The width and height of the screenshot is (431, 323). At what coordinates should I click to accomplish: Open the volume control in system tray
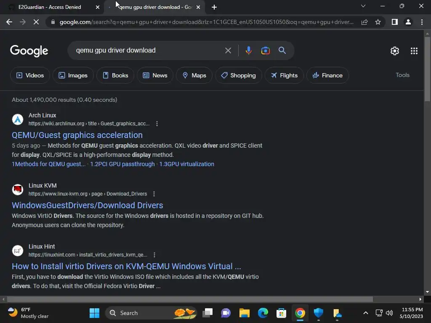[389, 313]
